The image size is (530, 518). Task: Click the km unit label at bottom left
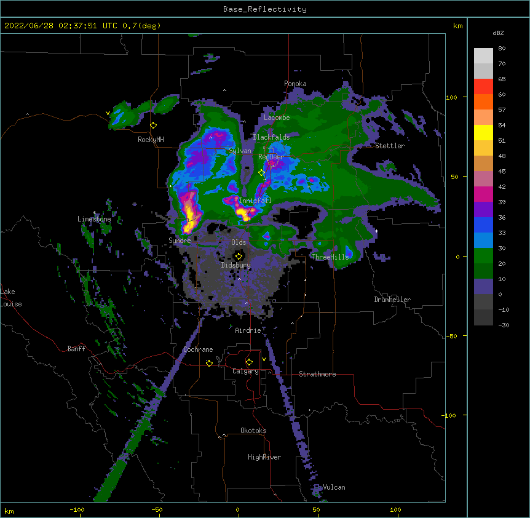pyautogui.click(x=9, y=511)
